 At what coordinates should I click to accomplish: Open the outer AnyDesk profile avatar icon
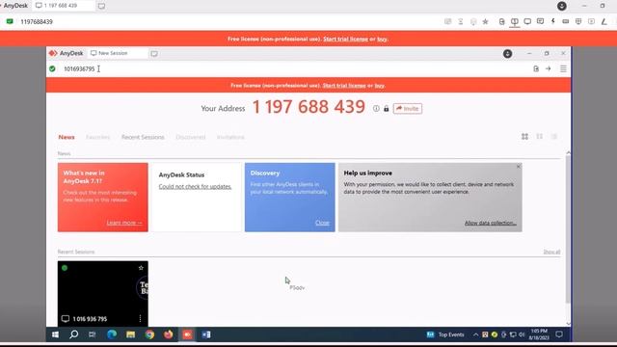[561, 6]
